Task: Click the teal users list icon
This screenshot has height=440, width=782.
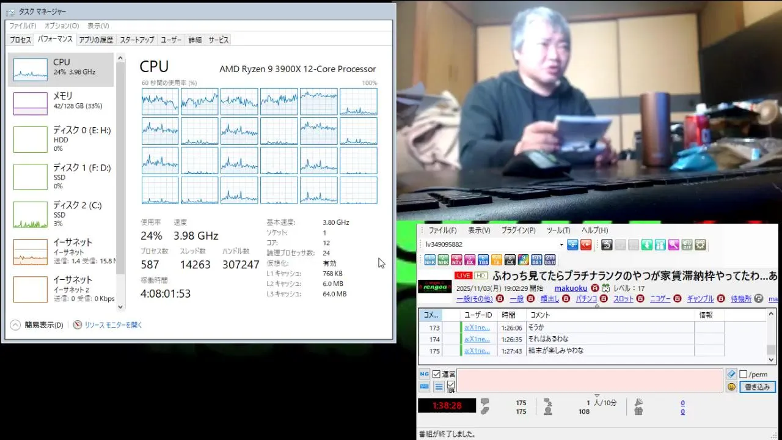Action: 660,244
